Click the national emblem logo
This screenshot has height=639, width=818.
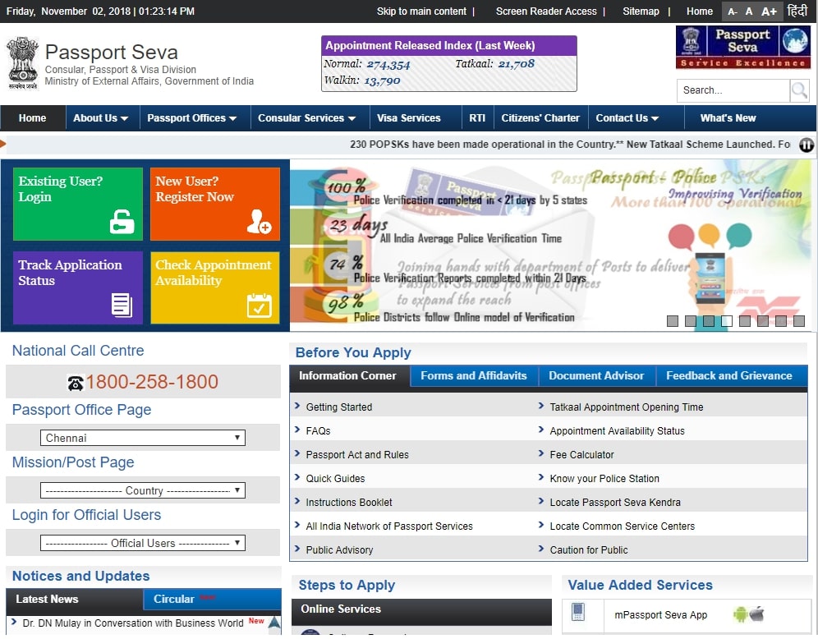[22, 63]
